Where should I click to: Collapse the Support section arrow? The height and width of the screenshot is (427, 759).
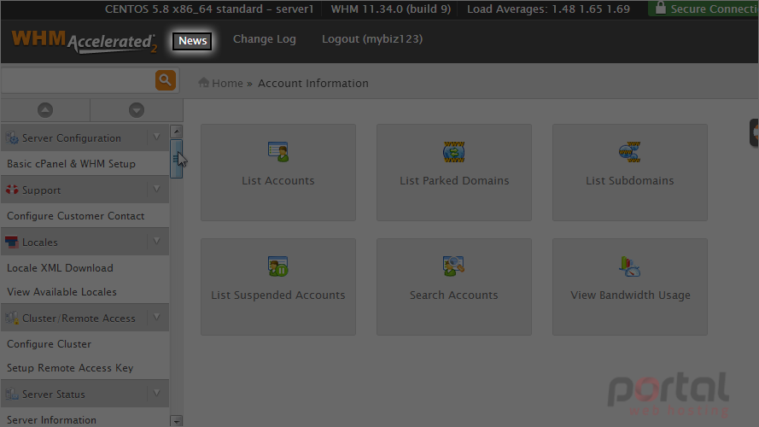157,190
